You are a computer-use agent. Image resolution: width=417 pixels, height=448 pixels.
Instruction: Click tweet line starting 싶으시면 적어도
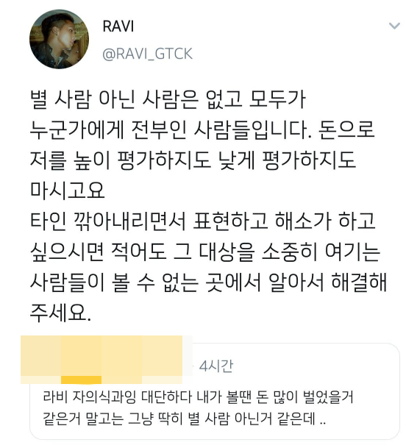(x=205, y=252)
